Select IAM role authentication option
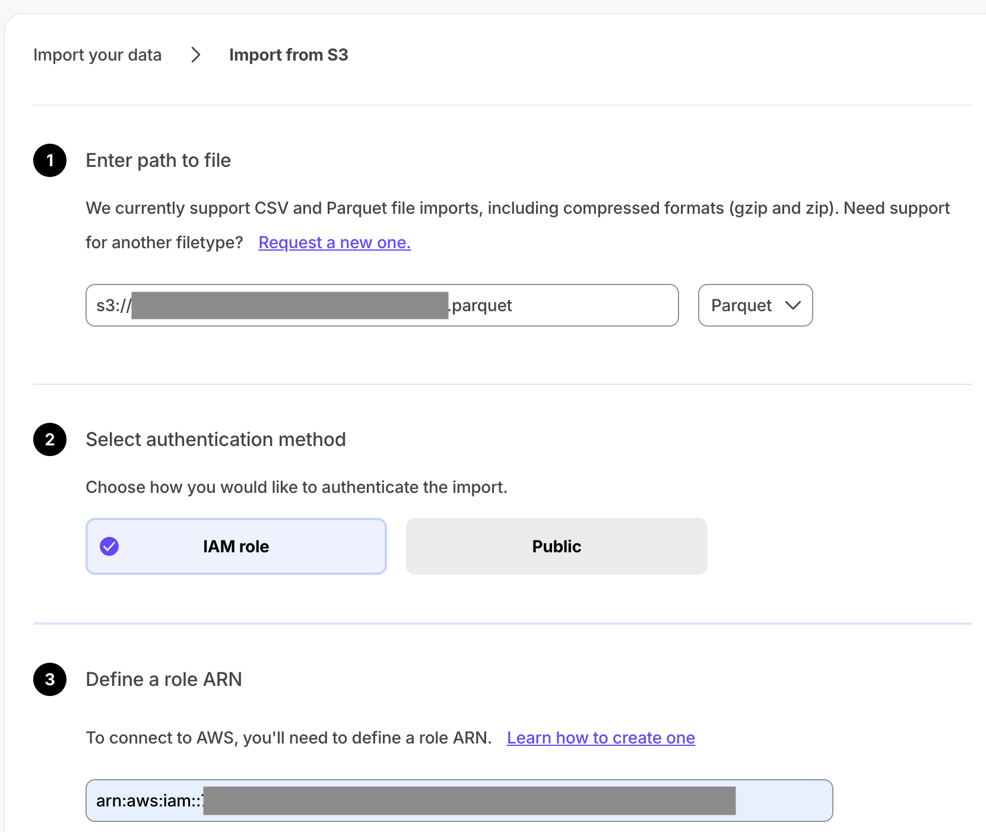 click(x=236, y=546)
